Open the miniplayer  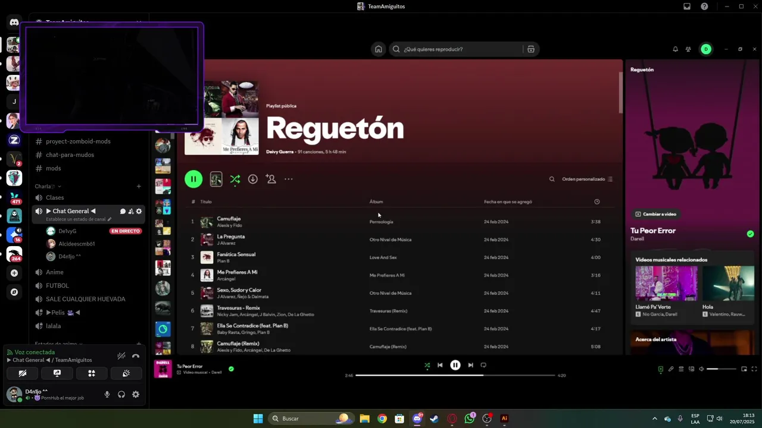click(744, 369)
